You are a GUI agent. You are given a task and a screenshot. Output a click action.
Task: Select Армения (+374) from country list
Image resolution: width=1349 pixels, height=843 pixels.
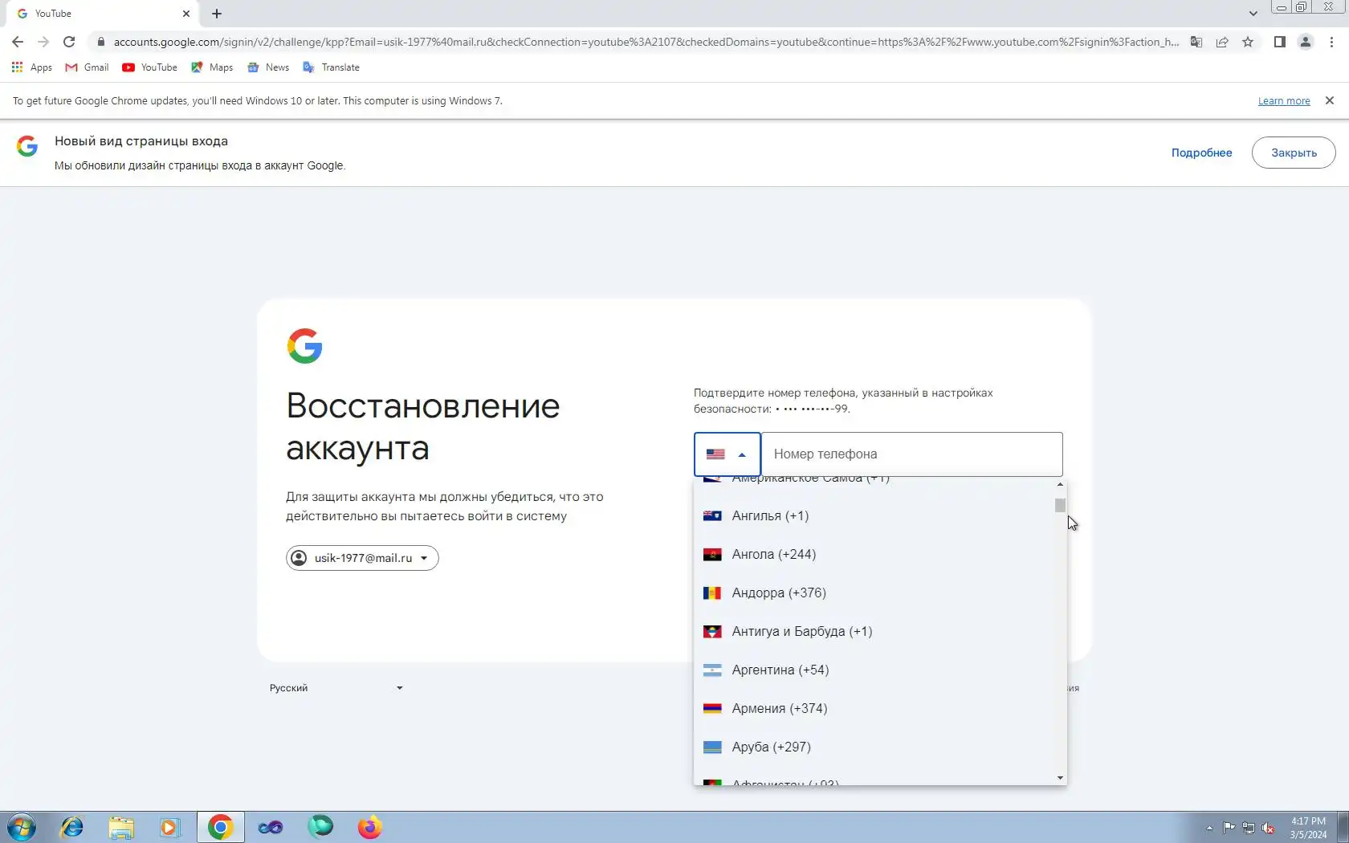click(875, 708)
